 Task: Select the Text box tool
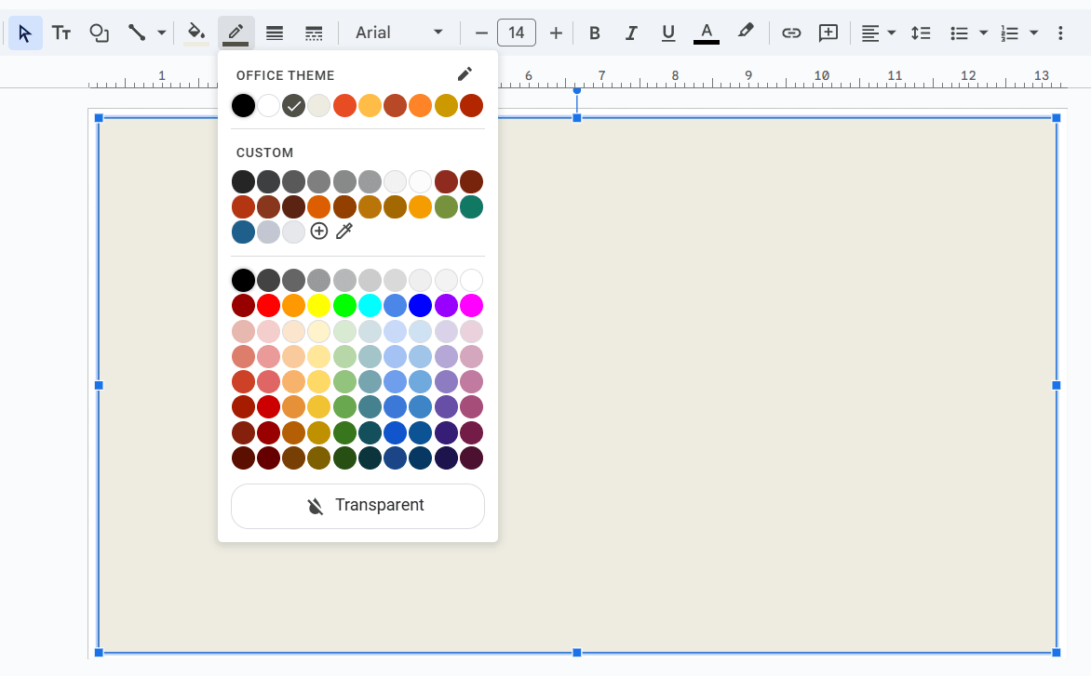pos(61,33)
